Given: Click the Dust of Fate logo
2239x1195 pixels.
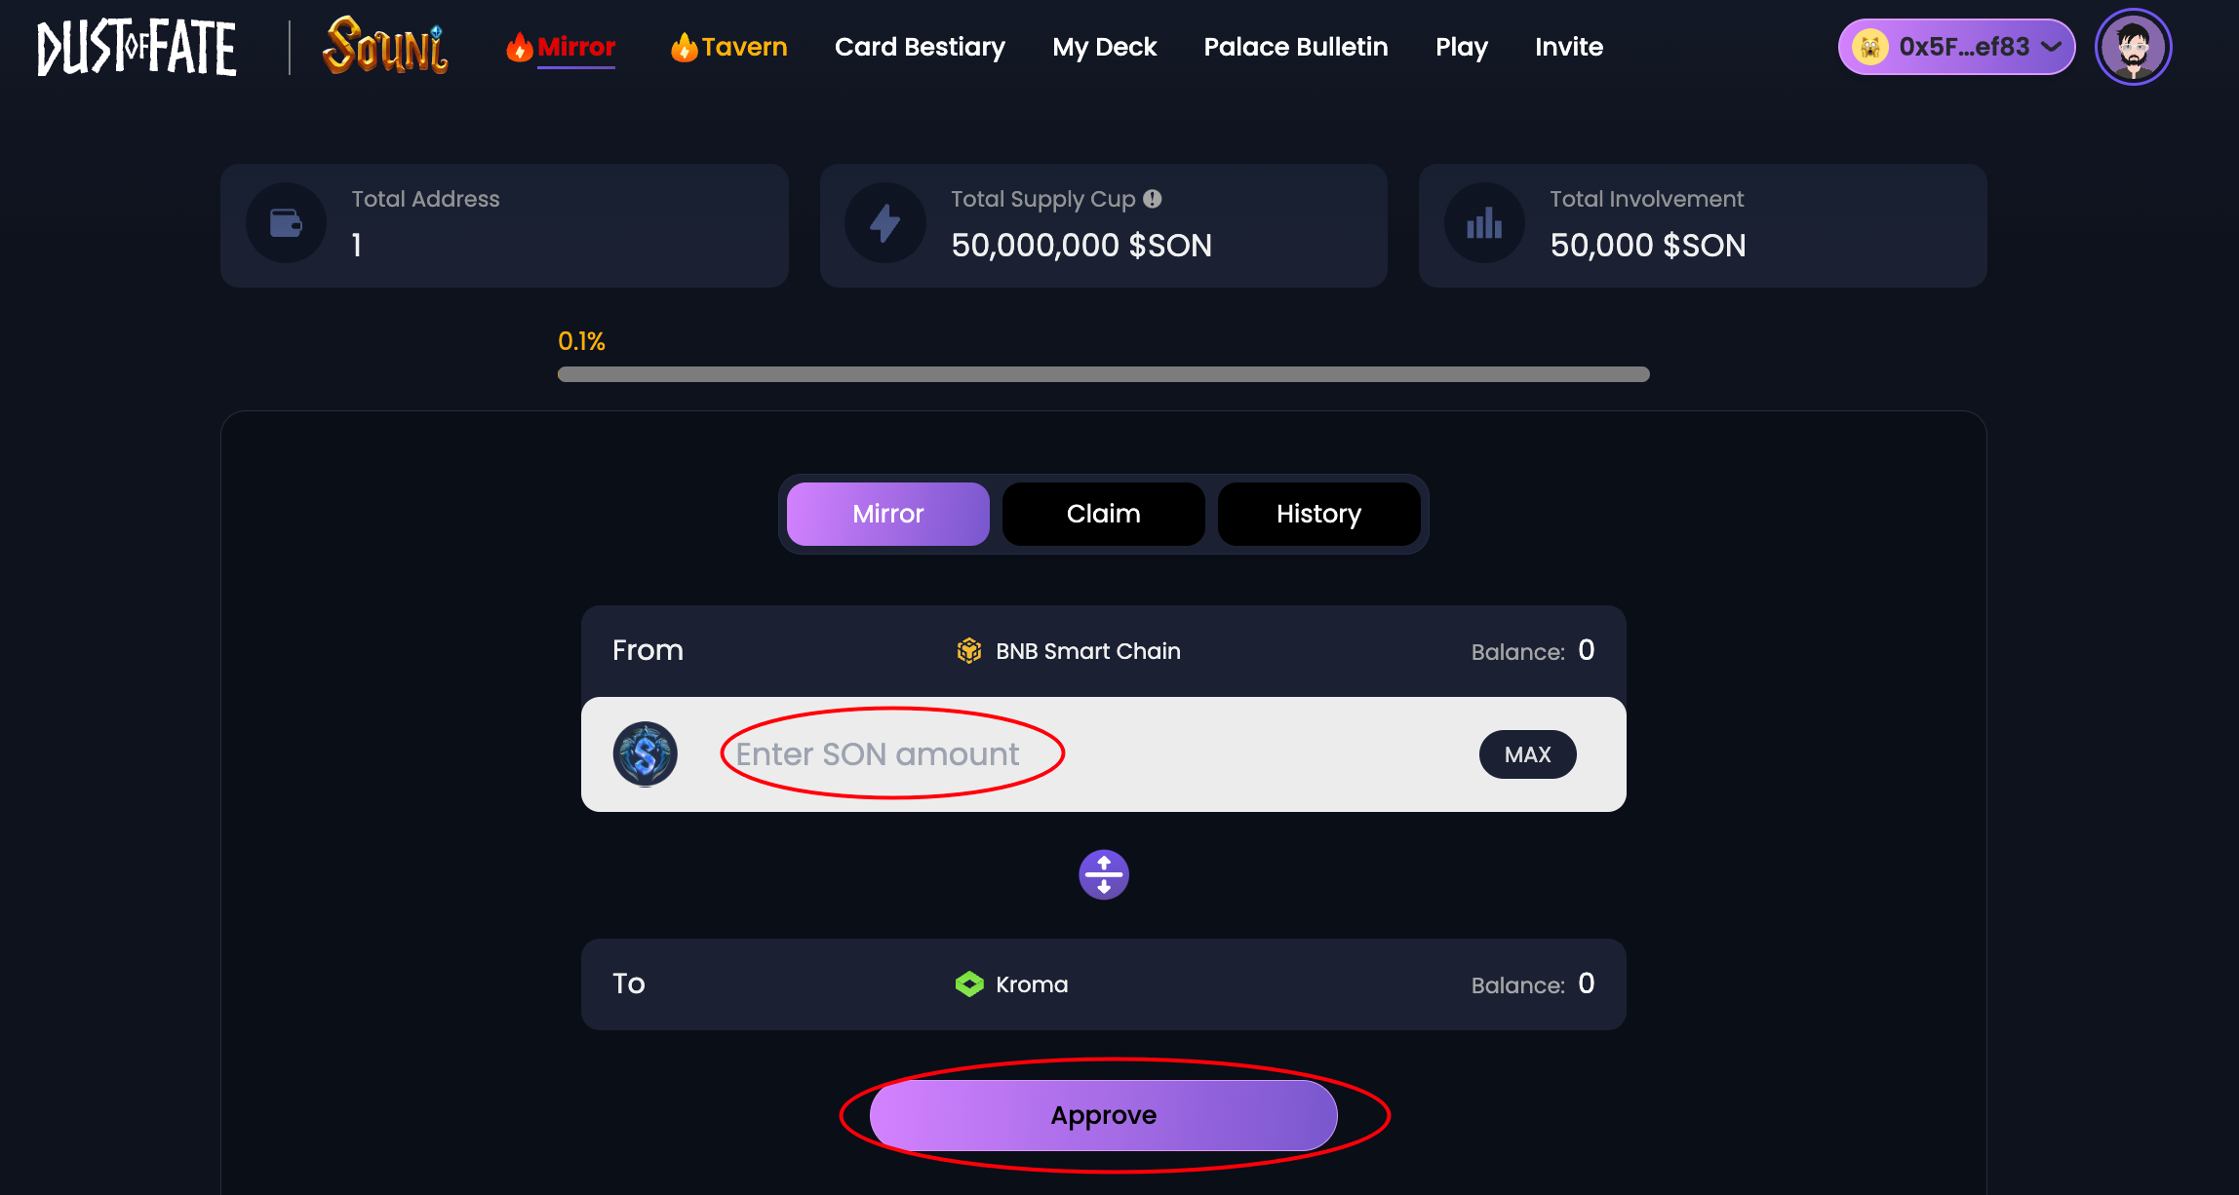Looking at the screenshot, I should (137, 48).
